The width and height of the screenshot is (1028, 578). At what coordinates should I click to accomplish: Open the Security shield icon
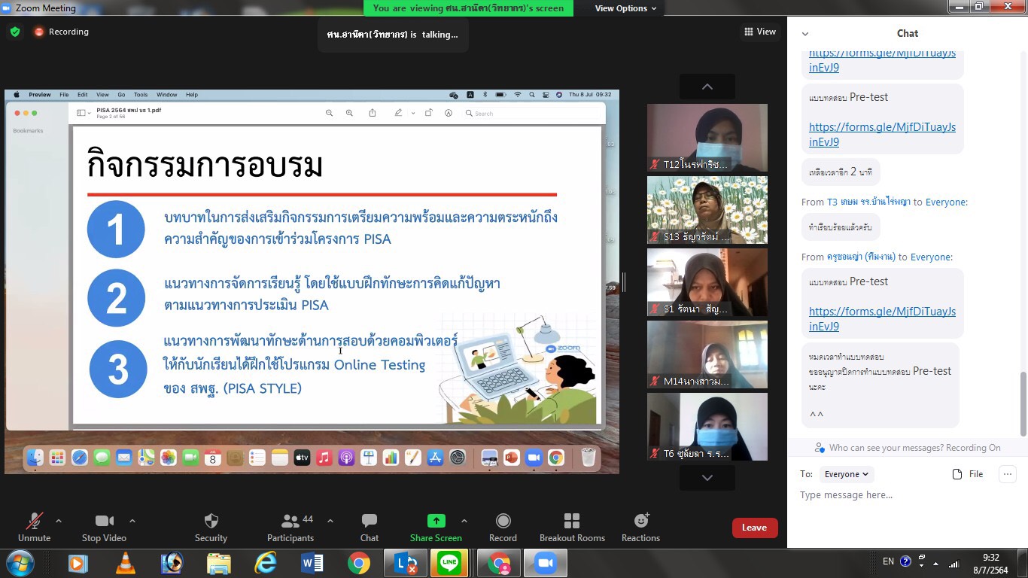point(211,522)
